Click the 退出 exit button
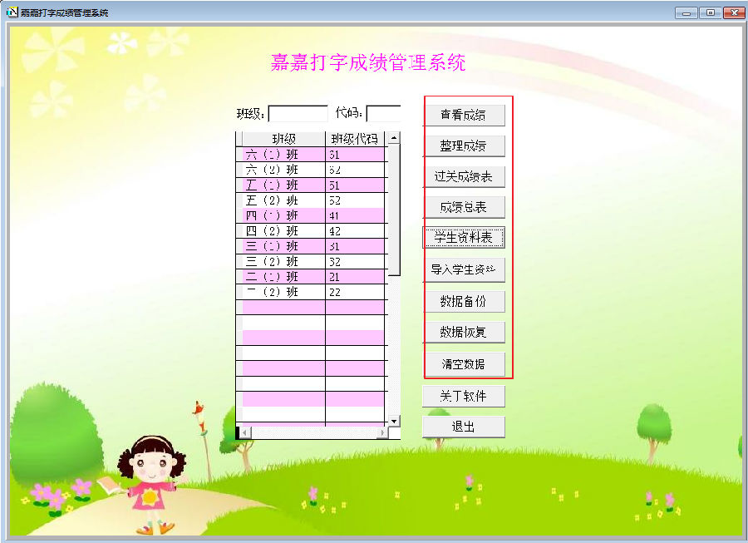Viewport: 748px width, 543px height. pyautogui.click(x=464, y=427)
